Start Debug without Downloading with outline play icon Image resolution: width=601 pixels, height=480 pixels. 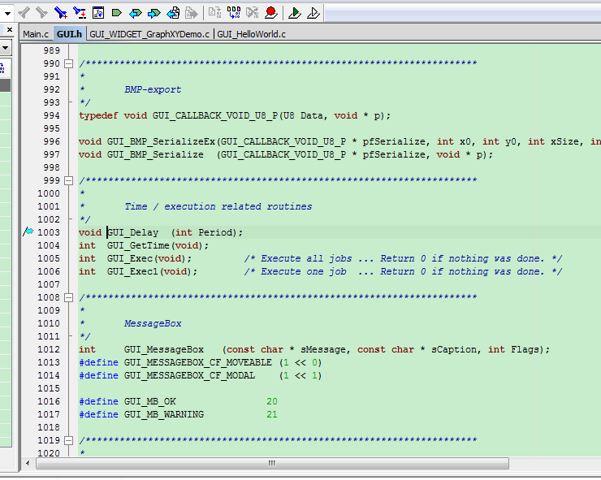[313, 13]
